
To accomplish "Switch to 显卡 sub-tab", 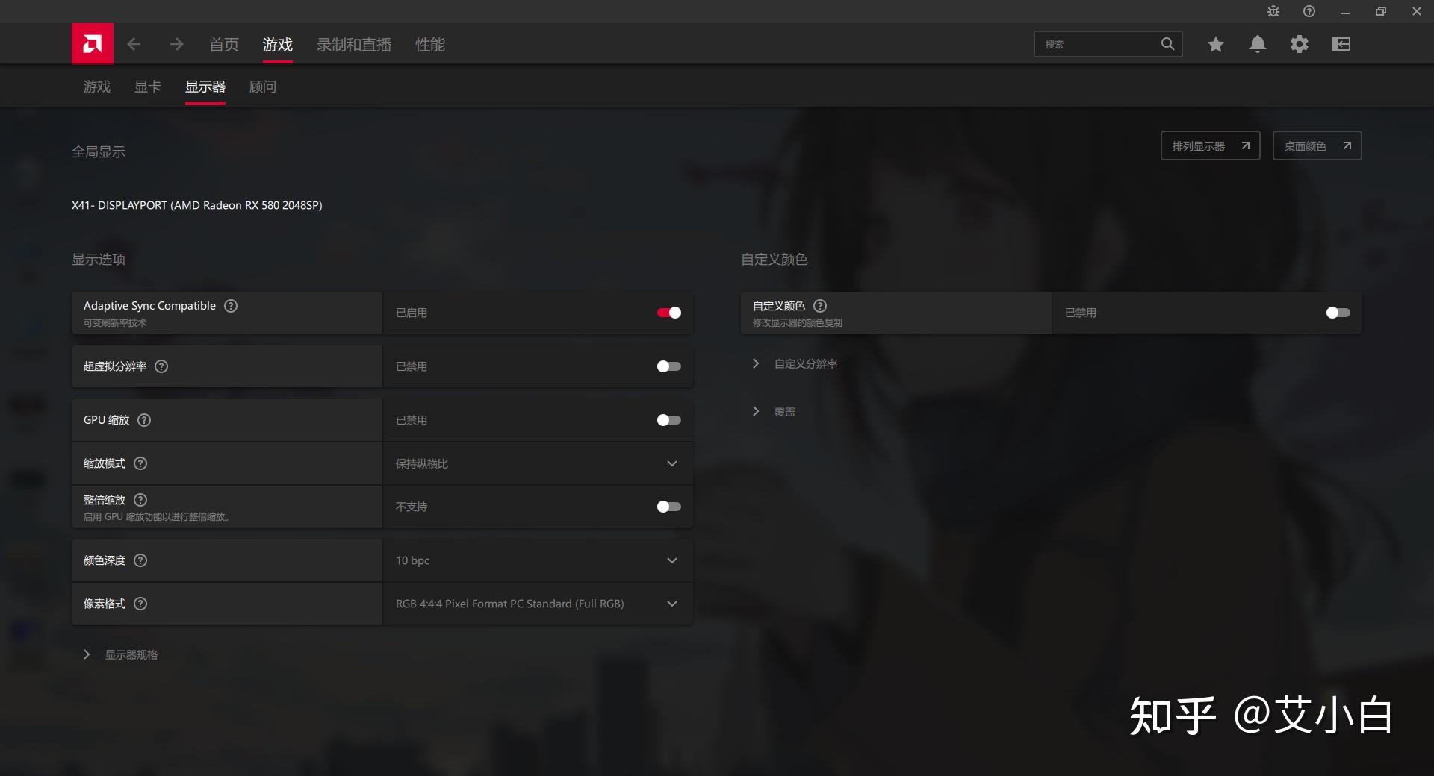I will (148, 87).
